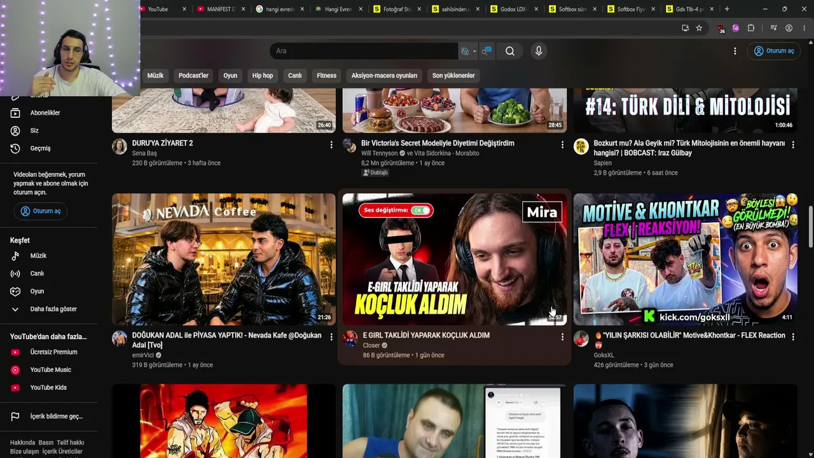The height and width of the screenshot is (458, 814).
Task: Open the Closer channel avatar
Action: (350, 338)
